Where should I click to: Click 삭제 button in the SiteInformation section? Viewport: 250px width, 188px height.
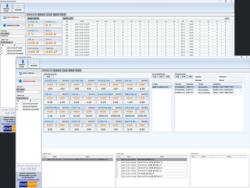click(x=190, y=77)
